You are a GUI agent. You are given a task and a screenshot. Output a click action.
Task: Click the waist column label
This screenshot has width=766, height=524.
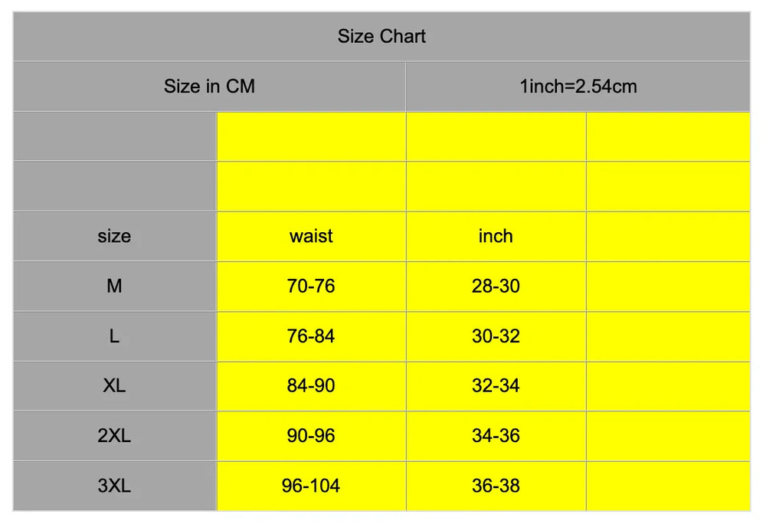(x=311, y=236)
